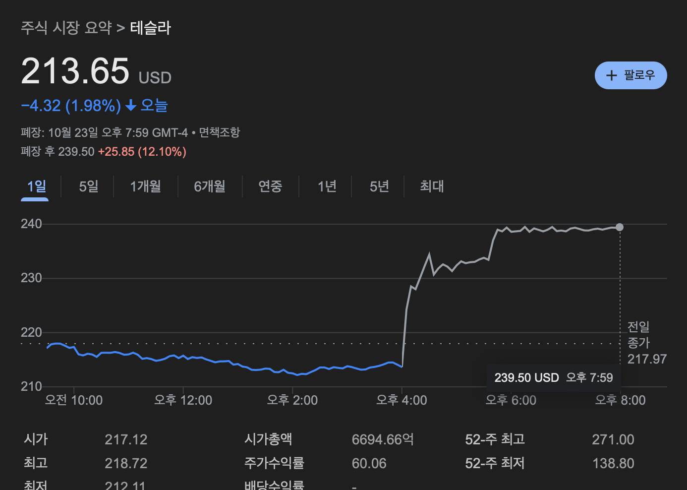Click the after-hours change +25.85 (12.10%)

[142, 152]
